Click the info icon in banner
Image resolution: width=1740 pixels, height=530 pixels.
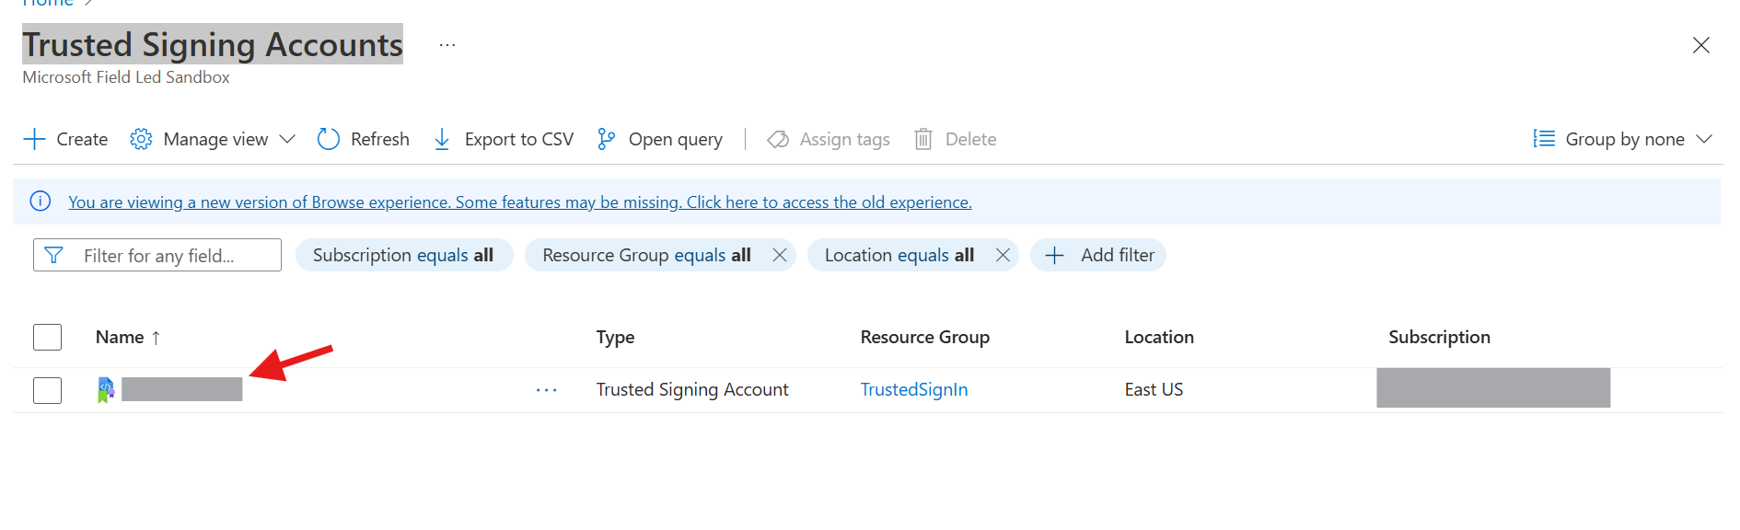(x=41, y=202)
